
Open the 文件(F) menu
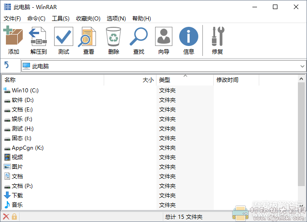tap(12, 19)
